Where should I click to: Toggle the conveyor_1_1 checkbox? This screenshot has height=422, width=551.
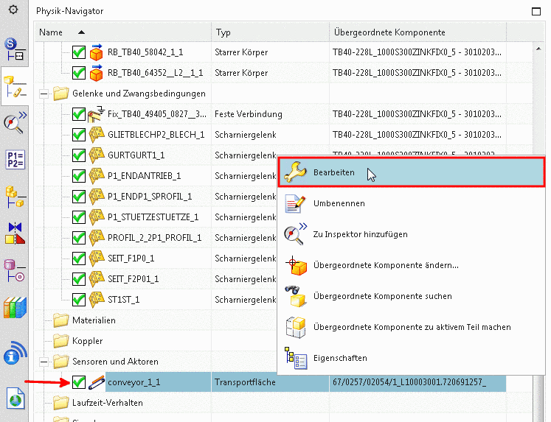tap(79, 382)
